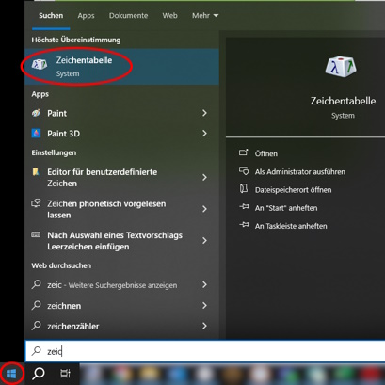
Task: Click the Dateispeicherort folder icon
Action: click(244, 188)
